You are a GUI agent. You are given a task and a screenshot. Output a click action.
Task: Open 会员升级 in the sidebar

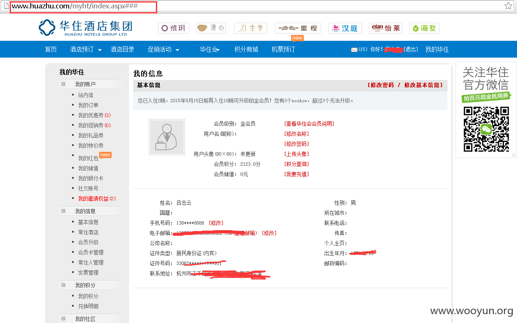pos(88,242)
